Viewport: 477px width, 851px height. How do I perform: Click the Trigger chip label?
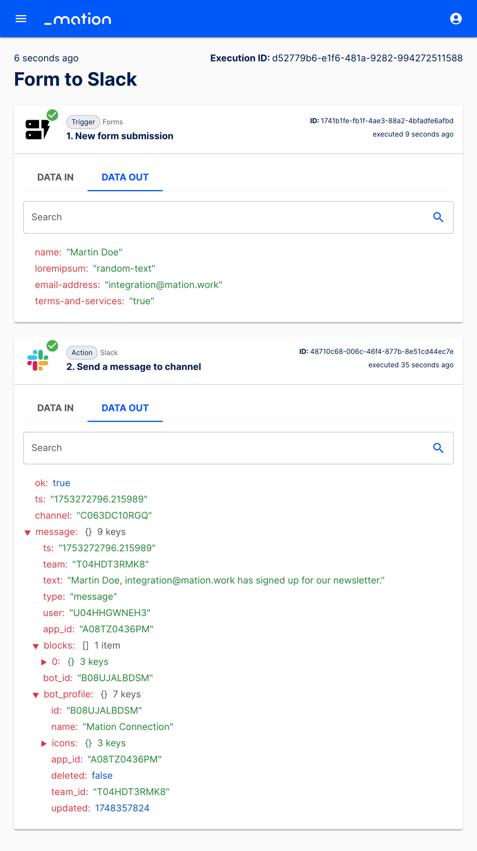click(x=83, y=122)
